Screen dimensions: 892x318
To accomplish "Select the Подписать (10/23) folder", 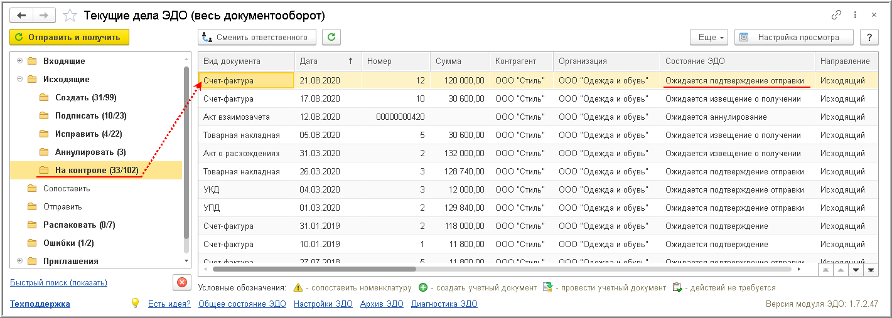I will 85,115.
